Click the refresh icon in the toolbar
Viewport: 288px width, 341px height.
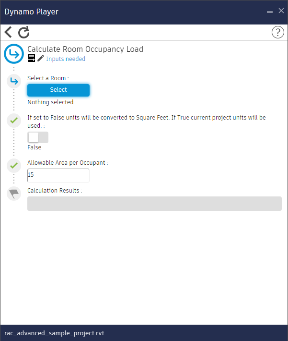pos(24,32)
